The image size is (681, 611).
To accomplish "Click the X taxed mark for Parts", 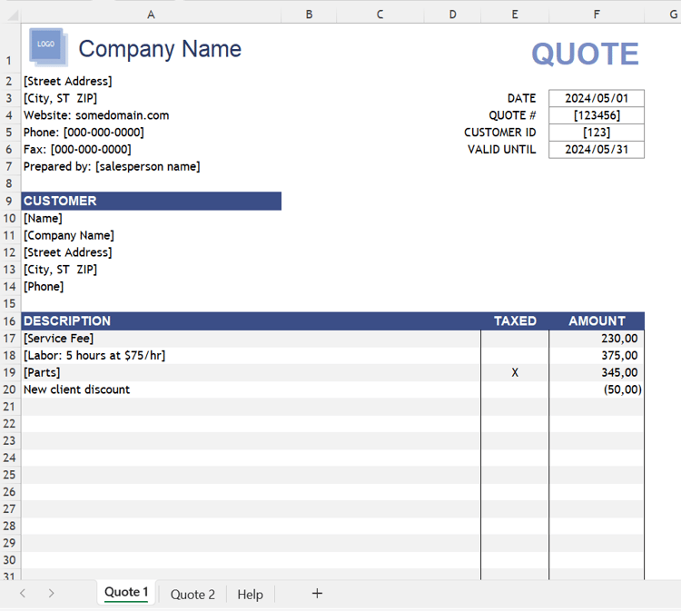I will coord(515,372).
